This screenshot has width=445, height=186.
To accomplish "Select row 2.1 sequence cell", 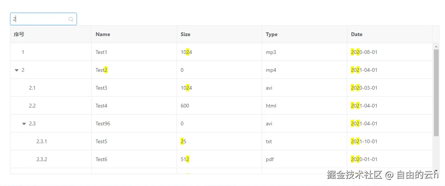I will 32,88.
